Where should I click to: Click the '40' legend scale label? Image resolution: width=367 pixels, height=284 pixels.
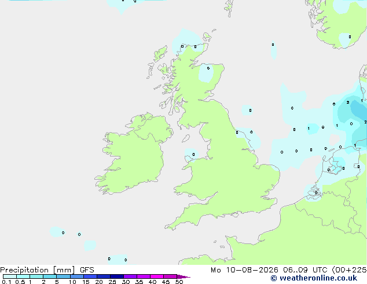tap(152, 282)
